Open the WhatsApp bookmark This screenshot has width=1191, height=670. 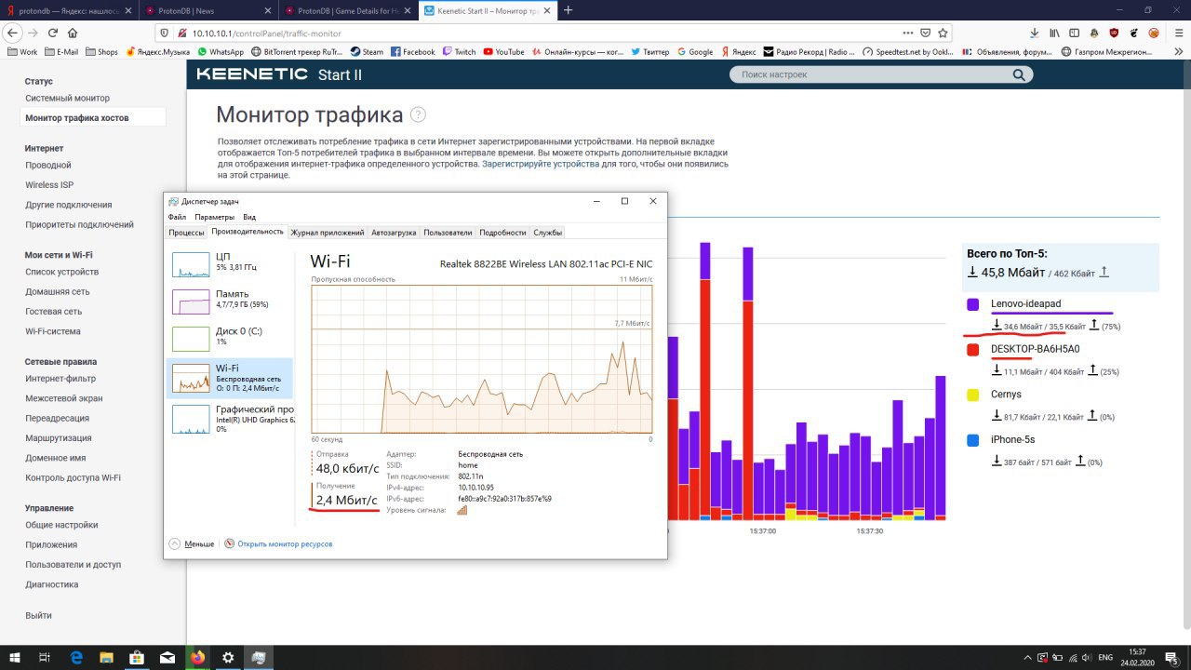[x=220, y=52]
